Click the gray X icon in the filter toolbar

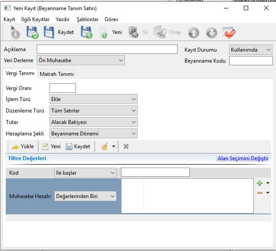pyautogui.click(x=126, y=146)
